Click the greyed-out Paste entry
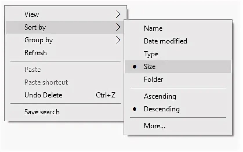 32,70
